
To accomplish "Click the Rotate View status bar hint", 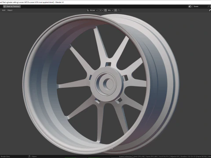I will coord(5,157).
